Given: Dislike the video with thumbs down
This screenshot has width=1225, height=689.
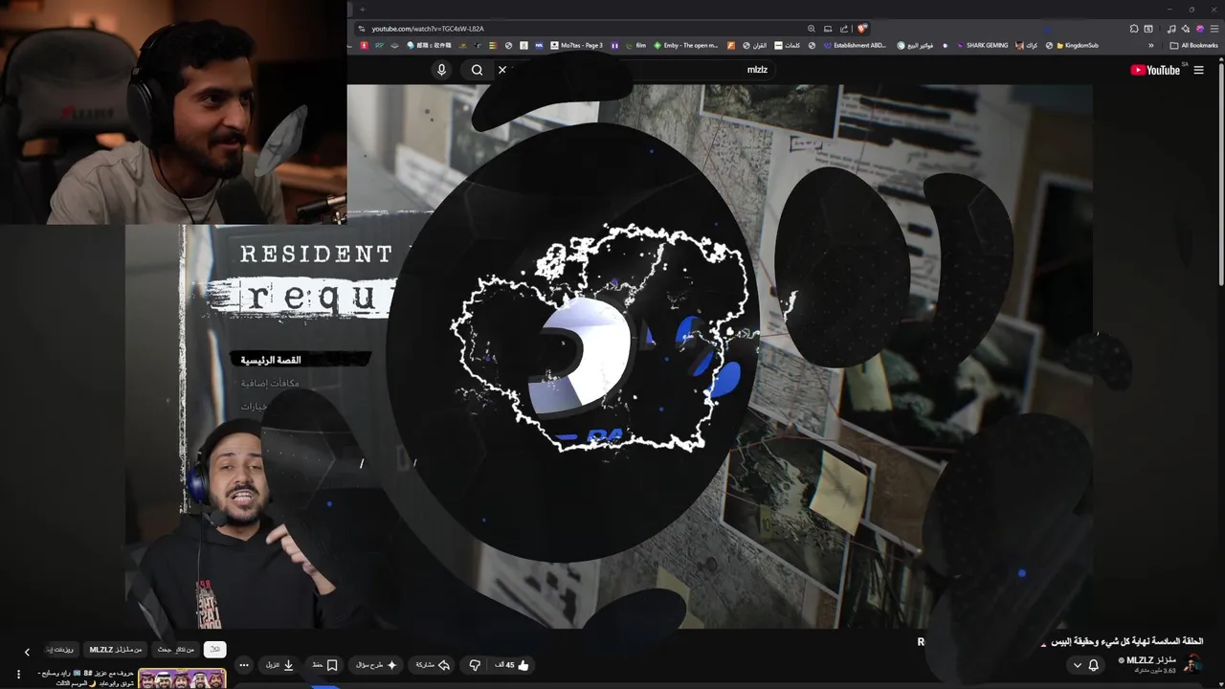Looking at the screenshot, I should click(475, 665).
